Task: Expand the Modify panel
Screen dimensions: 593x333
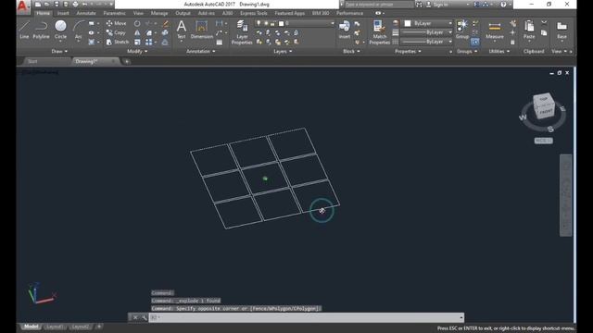Action: (137, 52)
